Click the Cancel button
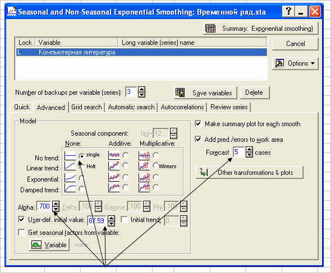Image resolution: width=331 pixels, height=273 pixels. 295,44
